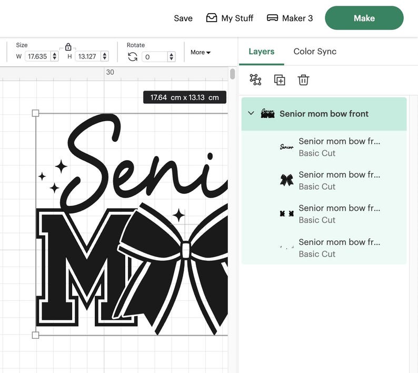Viewport: 418px width, 373px height.
Task: Click the height input field
Action: [x=88, y=56]
